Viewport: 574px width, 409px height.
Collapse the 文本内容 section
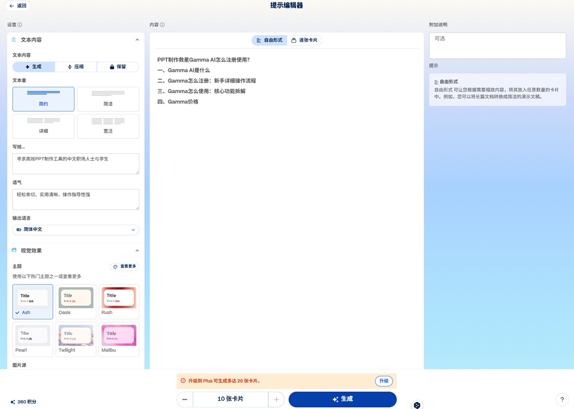pos(136,39)
